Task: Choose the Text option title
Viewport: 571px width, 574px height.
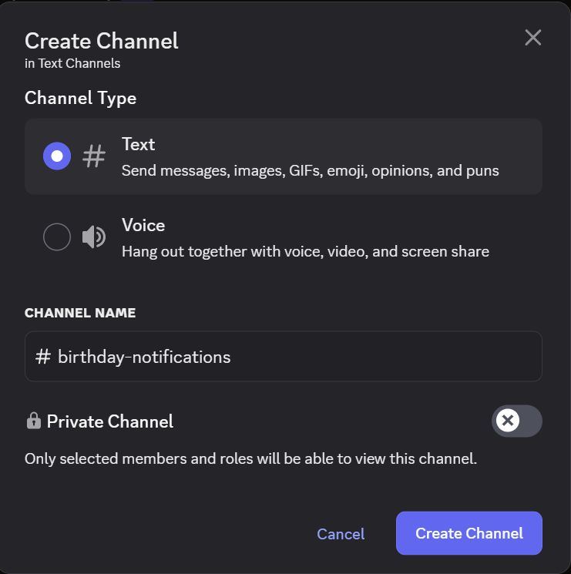Action: pos(139,144)
